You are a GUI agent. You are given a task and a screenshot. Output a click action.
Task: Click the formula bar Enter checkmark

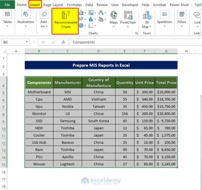click(53, 42)
